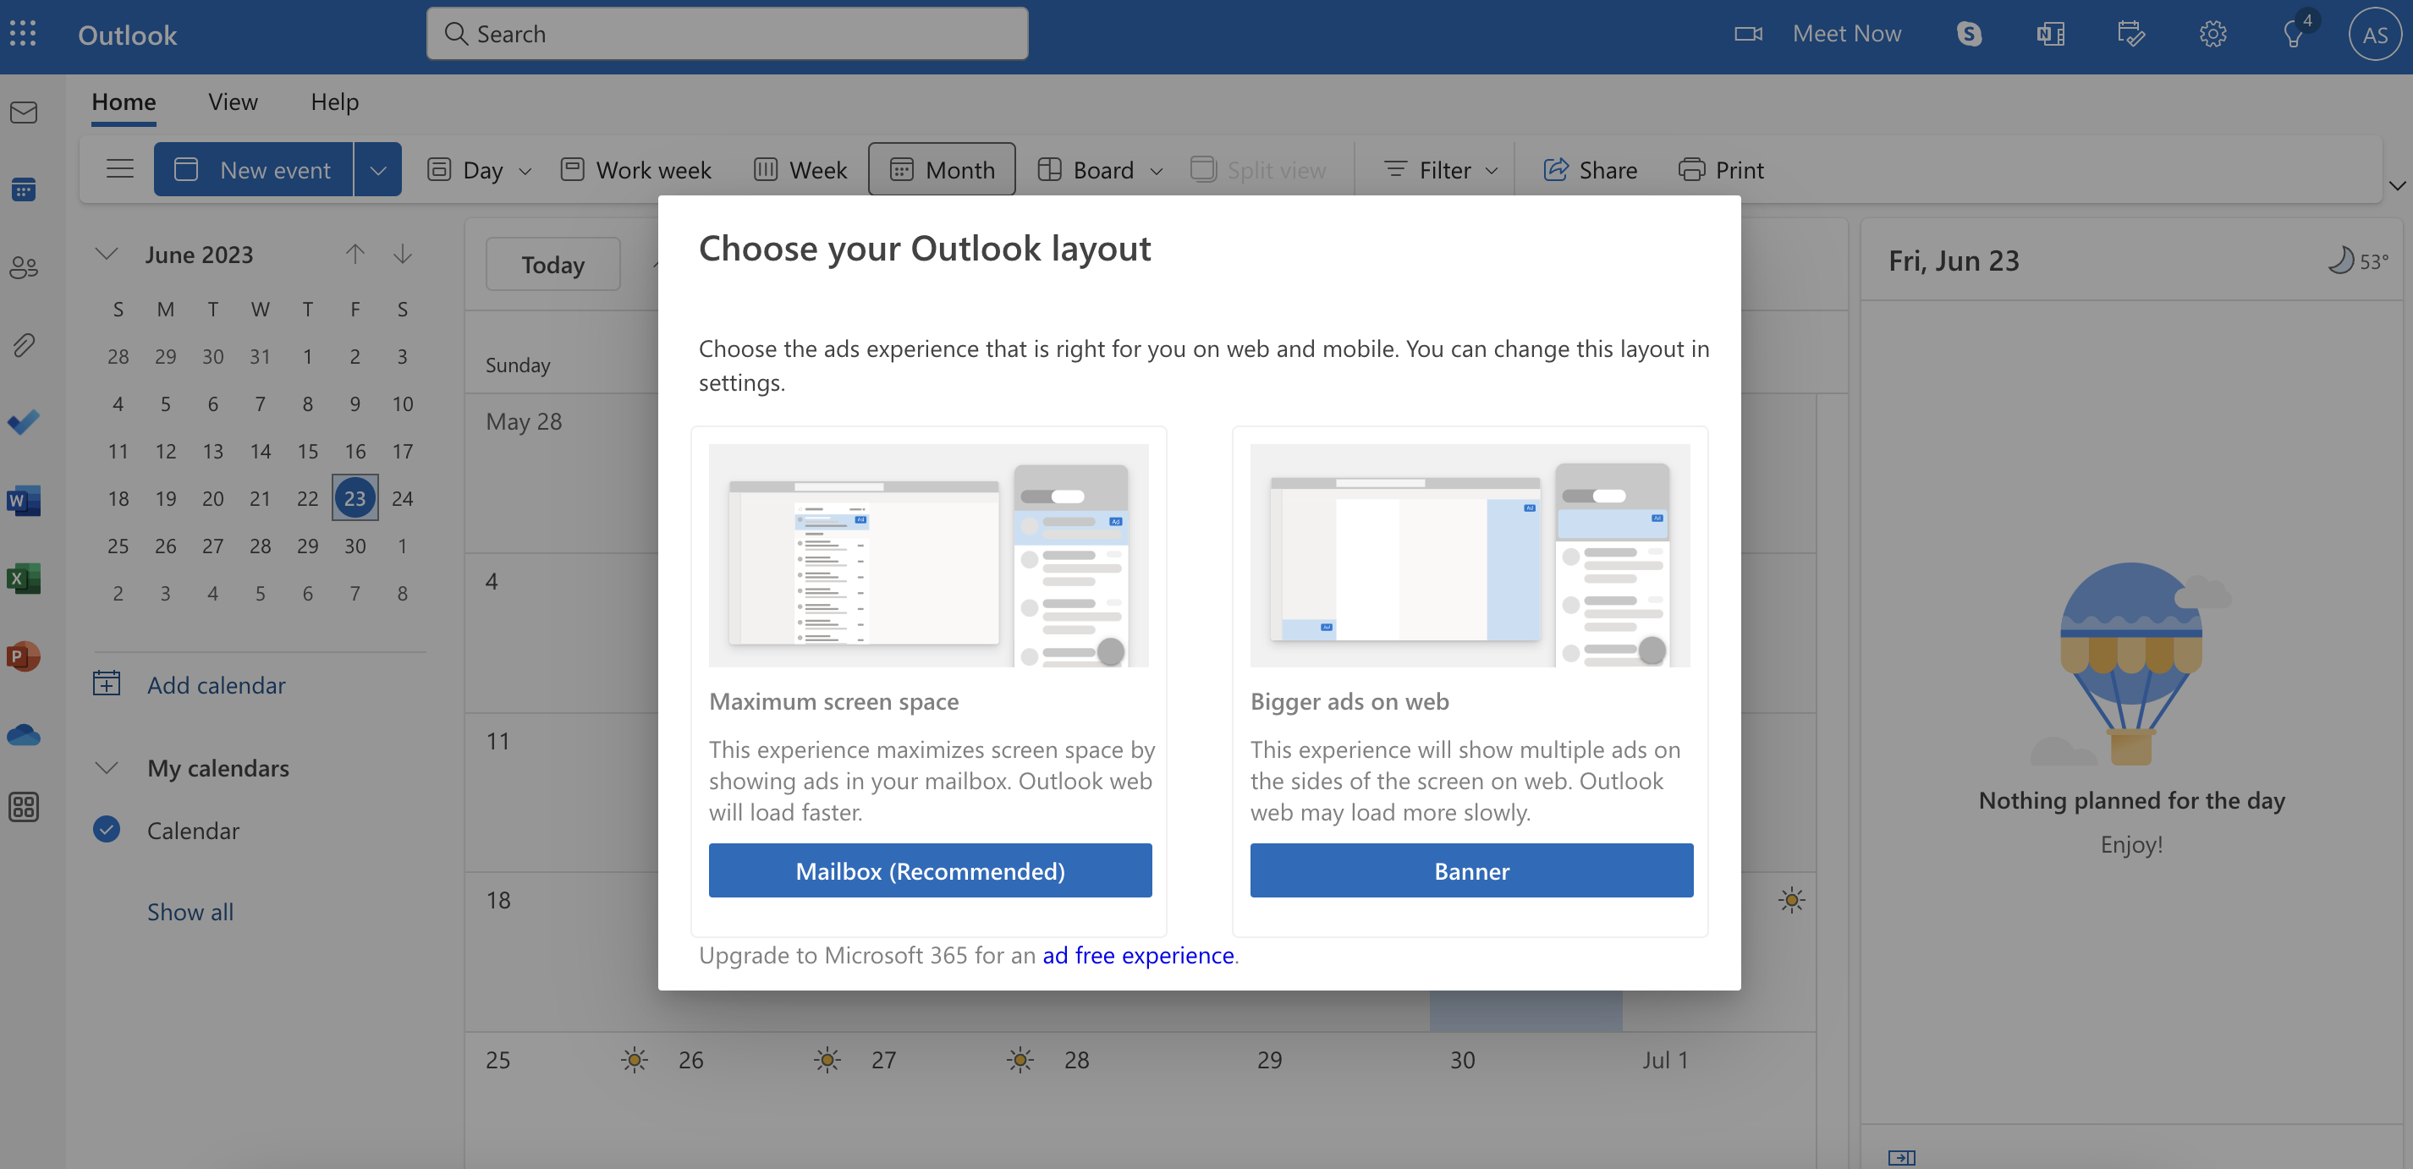Switch to the Home tab
This screenshot has width=2413, height=1169.
[124, 102]
